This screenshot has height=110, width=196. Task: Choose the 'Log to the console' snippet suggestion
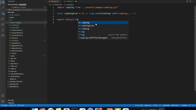click(x=103, y=35)
